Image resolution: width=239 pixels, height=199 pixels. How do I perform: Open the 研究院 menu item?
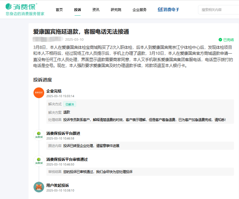[116, 10]
